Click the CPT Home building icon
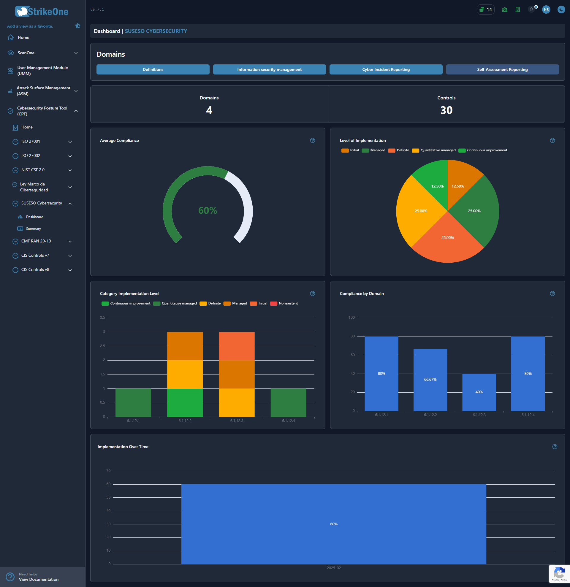This screenshot has width=570, height=587. [15, 128]
